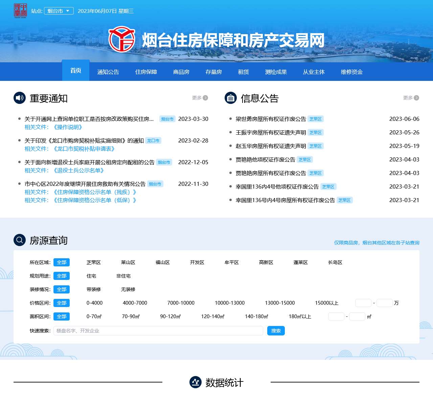Viewport: 433px width, 395px height.
Task: Go to the 维修资金 menu item
Action: click(x=352, y=72)
